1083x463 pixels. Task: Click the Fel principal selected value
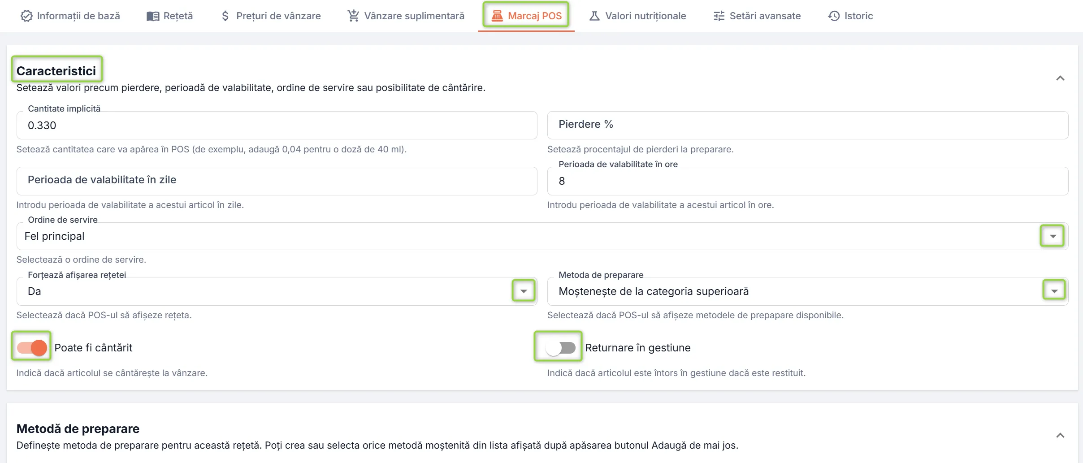tap(54, 236)
